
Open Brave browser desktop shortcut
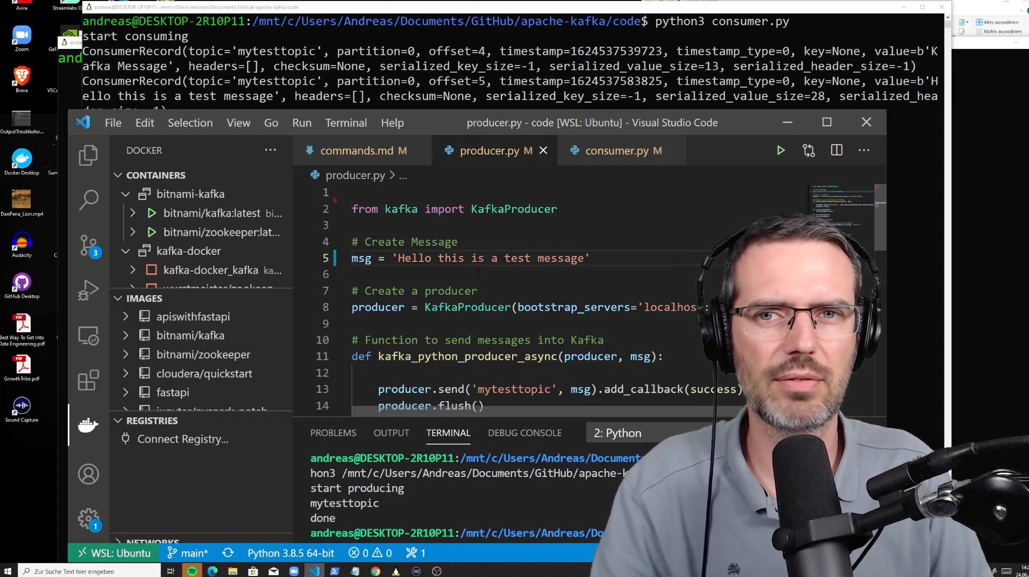point(22,80)
